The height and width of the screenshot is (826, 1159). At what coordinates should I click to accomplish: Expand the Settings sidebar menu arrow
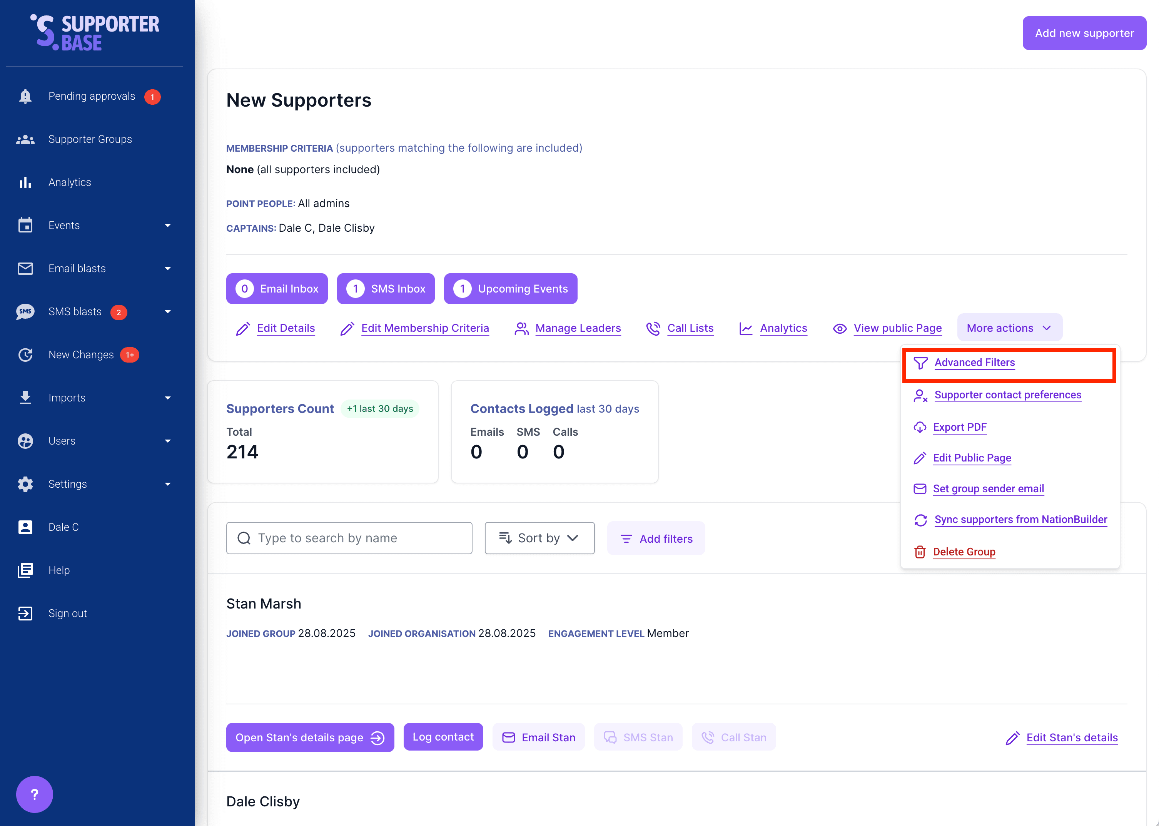[168, 484]
